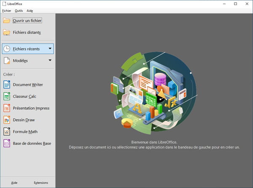Create a new Formule Math label
Viewport: 253px width, 188px height.
tap(25, 131)
